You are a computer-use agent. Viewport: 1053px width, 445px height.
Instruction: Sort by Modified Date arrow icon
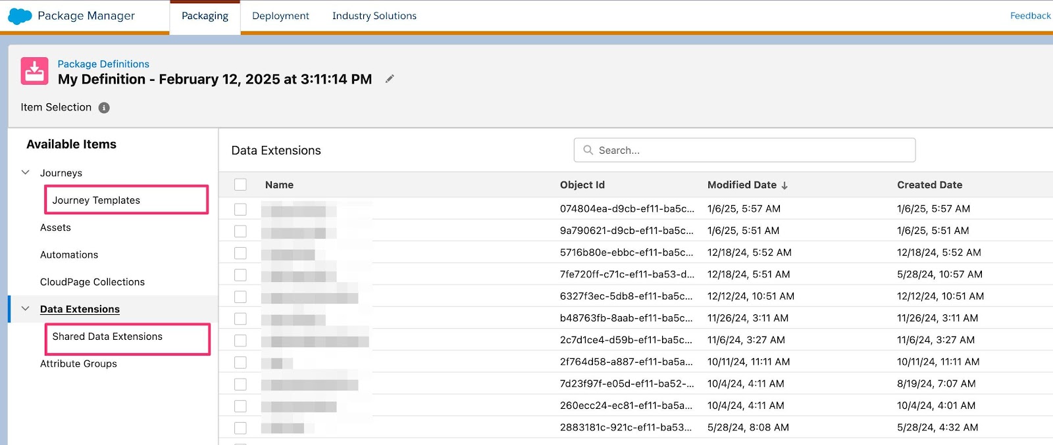point(784,185)
